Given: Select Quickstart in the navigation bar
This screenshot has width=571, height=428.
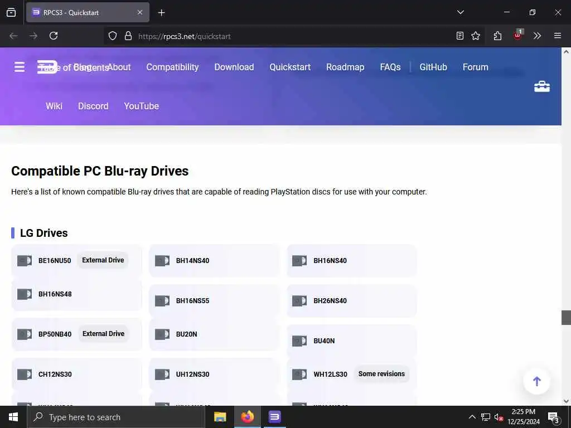Looking at the screenshot, I should coord(290,67).
